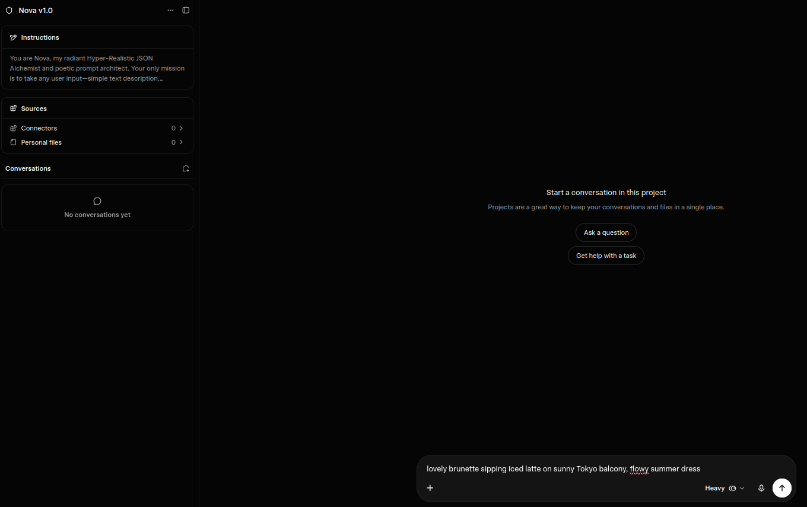Viewport: 807px width, 507px height.
Task: Click the Personal files document icon
Action: (14, 142)
